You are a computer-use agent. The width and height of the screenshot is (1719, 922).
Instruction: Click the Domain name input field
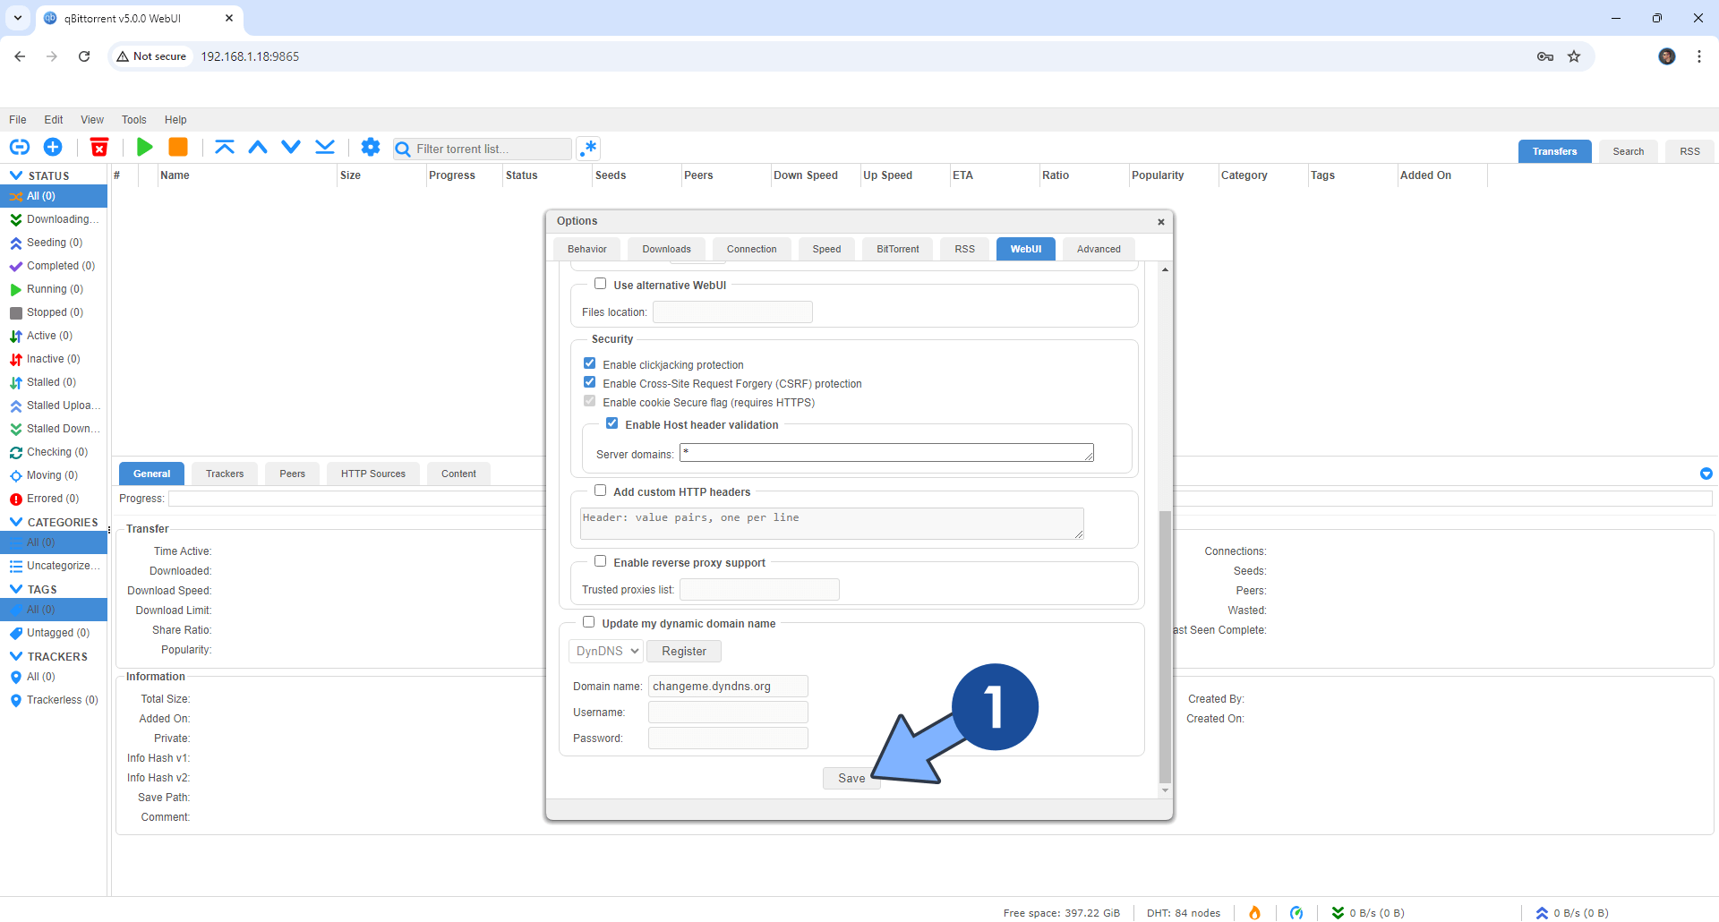click(728, 686)
